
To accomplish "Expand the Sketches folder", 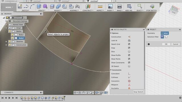I will [x=6, y=42].
